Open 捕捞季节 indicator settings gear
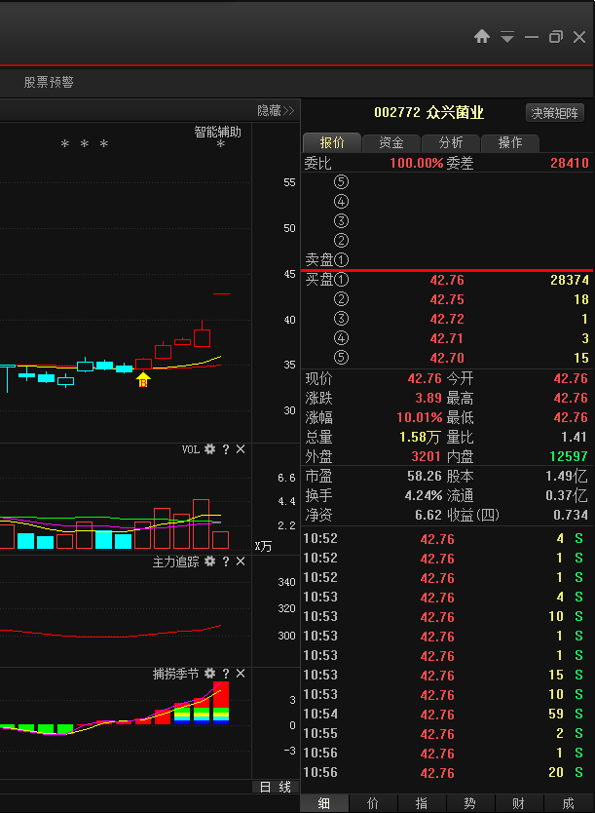The image size is (595, 813). (x=209, y=674)
